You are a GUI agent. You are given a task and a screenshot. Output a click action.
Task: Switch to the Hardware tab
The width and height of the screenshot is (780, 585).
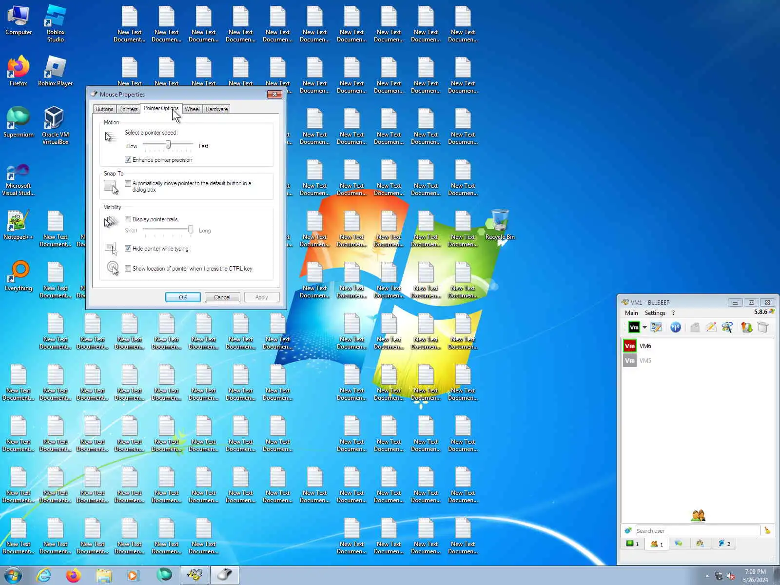click(x=216, y=109)
